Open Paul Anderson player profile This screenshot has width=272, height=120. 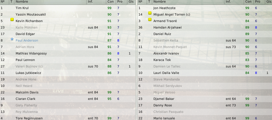[27, 41]
